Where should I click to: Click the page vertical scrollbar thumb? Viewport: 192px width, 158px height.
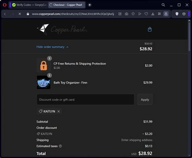[x=189, y=37]
